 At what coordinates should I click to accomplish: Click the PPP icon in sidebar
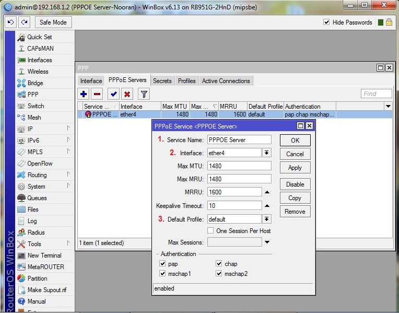pyautogui.click(x=21, y=95)
